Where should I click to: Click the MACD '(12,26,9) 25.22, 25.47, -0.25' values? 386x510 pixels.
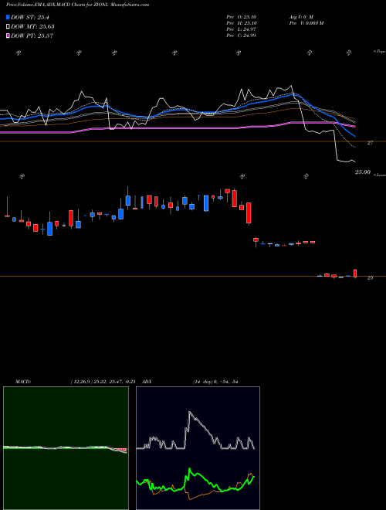105,382
